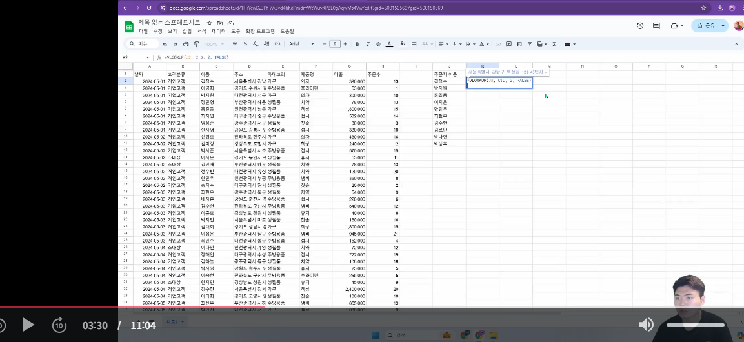The width and height of the screenshot is (744, 342).
Task: Open the 데이터 menu
Action: pyautogui.click(x=219, y=32)
